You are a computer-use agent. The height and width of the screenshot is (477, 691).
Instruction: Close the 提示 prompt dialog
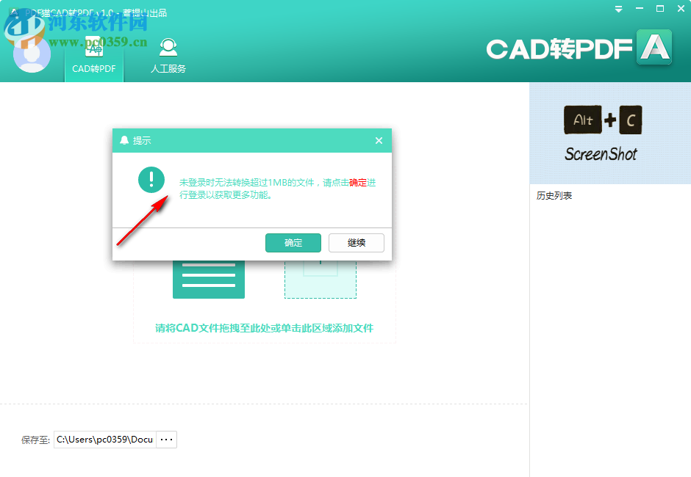click(379, 140)
